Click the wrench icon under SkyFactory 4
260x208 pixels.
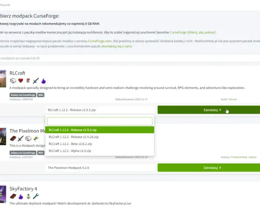pyautogui.click(x=36, y=196)
